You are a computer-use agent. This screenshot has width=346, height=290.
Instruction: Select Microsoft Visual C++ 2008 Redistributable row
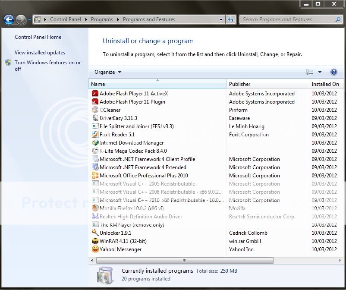216,192
